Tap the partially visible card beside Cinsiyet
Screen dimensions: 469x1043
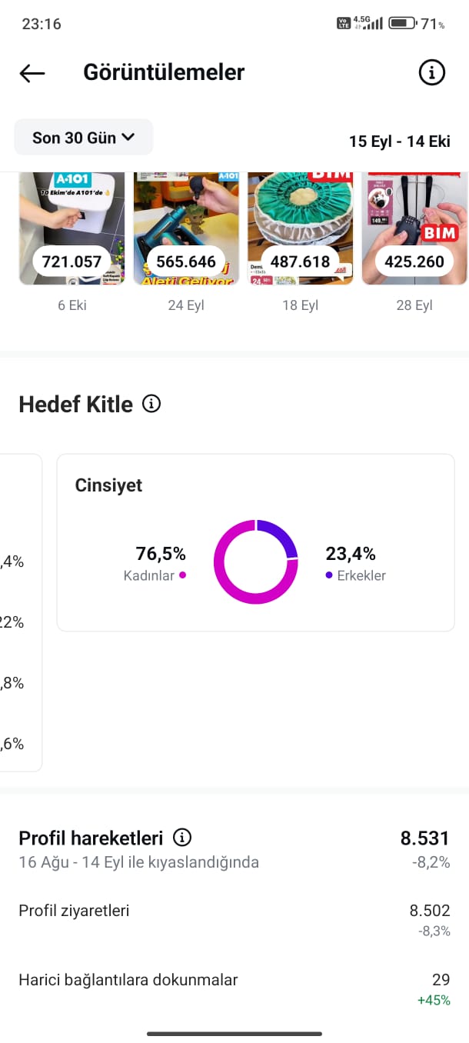tap(21, 612)
